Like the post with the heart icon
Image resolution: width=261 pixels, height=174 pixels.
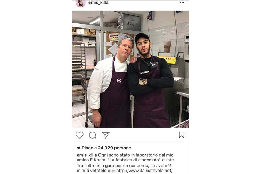(80, 135)
